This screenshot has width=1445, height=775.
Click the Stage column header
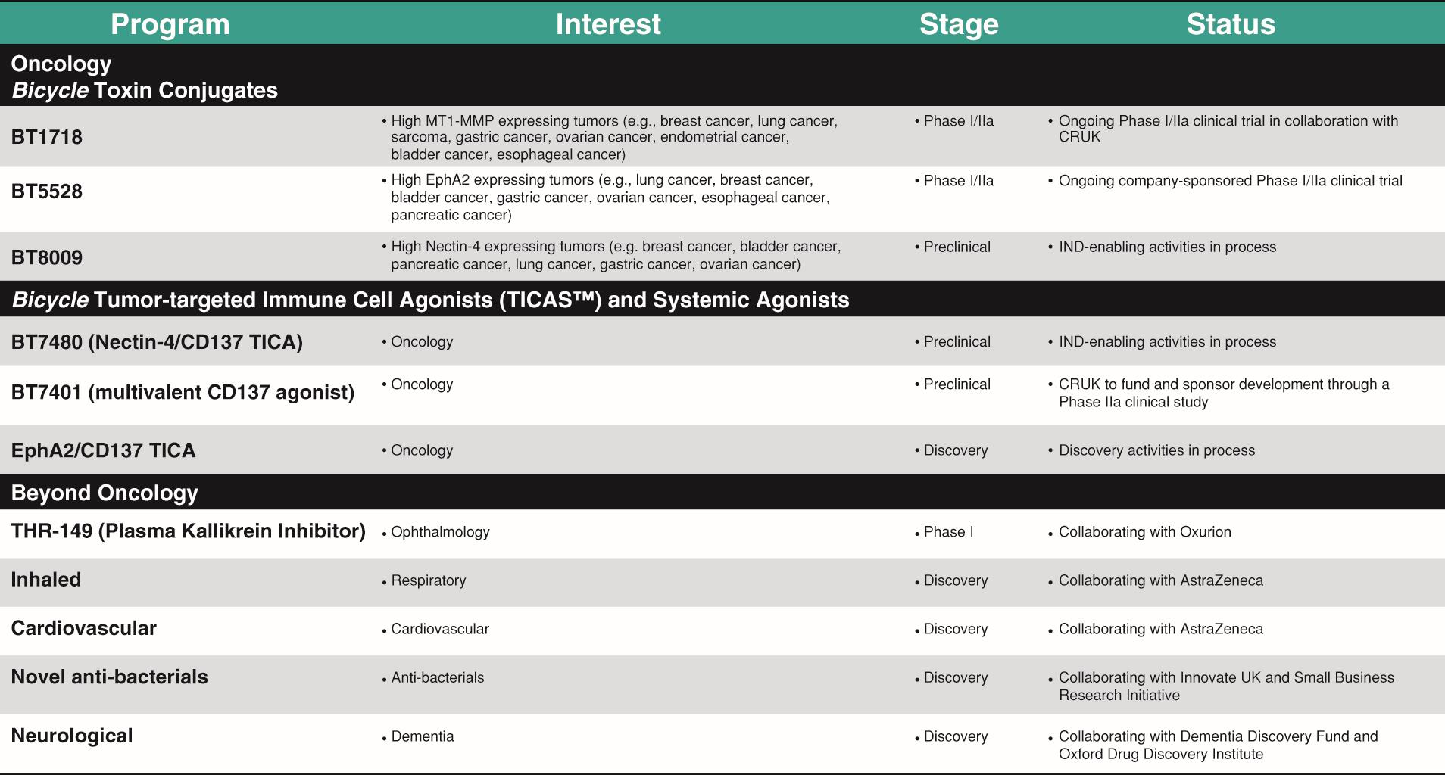point(958,24)
